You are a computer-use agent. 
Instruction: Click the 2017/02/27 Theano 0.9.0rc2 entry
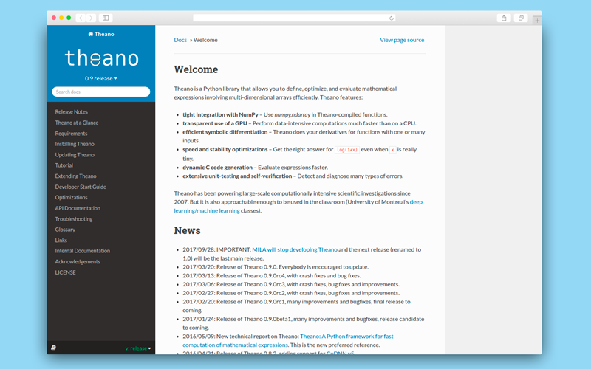click(x=291, y=293)
